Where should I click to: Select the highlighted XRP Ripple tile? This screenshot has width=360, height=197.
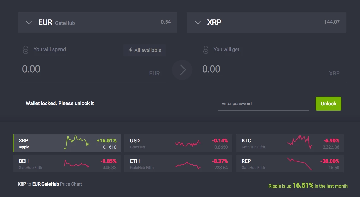tap(67, 143)
